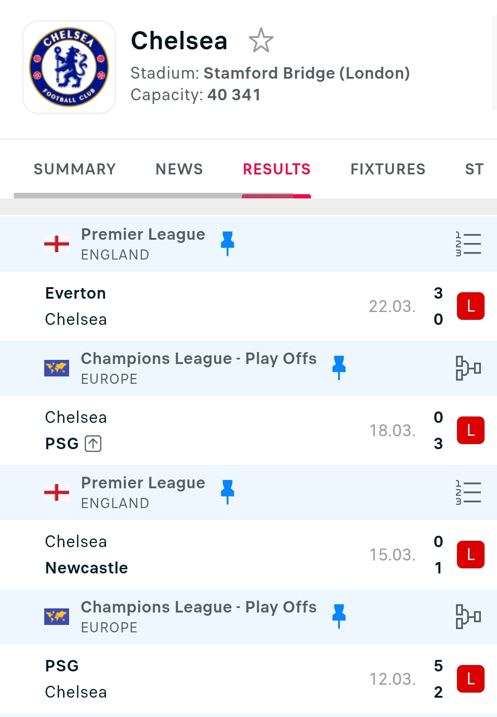Toggle pin on second Champions League Play Offs
Image resolution: width=497 pixels, height=717 pixels.
(339, 616)
